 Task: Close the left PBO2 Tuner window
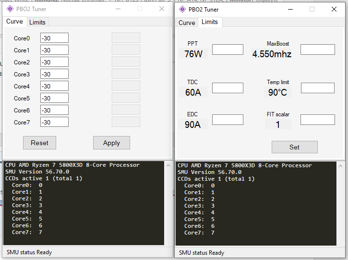coord(162,9)
